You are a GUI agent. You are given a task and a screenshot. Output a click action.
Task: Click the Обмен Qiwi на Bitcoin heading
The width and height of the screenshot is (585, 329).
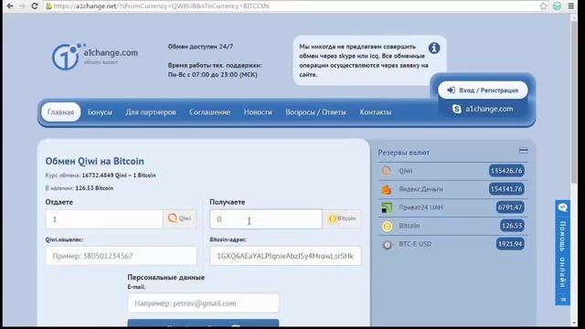point(94,161)
